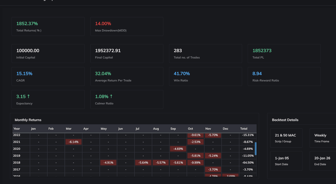Select the Total Returns 1852.37% card
The height and width of the screenshot is (184, 336).
pos(48,26)
